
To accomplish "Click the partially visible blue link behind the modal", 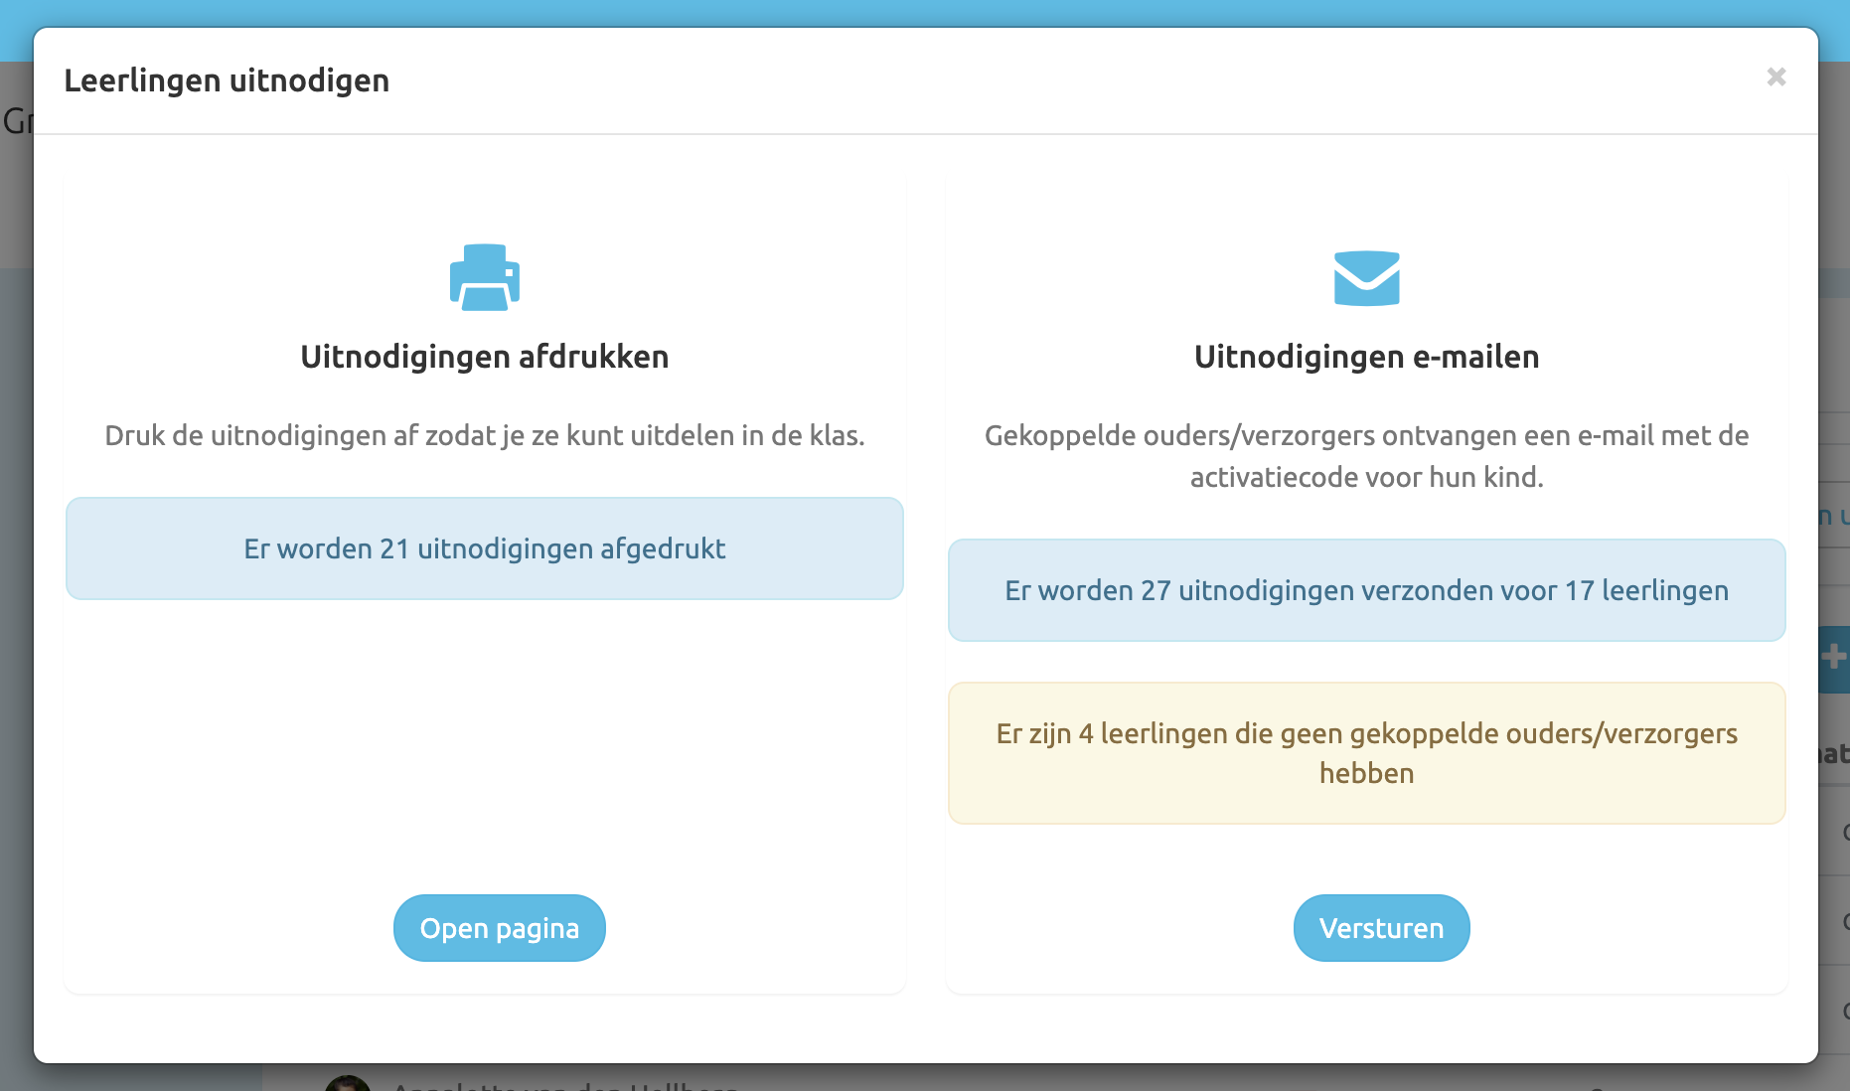I will 1833,516.
